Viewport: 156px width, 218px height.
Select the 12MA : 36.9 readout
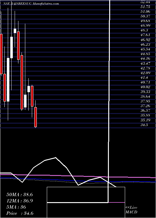click(x=19, y=201)
